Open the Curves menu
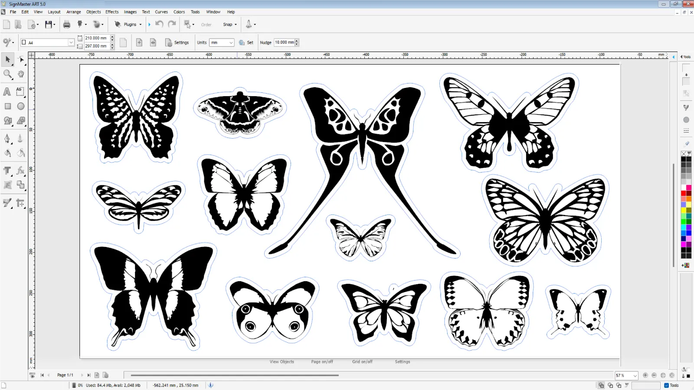This screenshot has width=694, height=390. [161, 12]
